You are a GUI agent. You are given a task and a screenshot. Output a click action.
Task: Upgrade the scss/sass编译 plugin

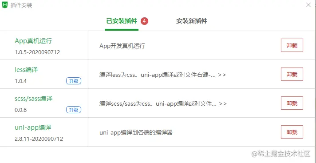(74, 110)
